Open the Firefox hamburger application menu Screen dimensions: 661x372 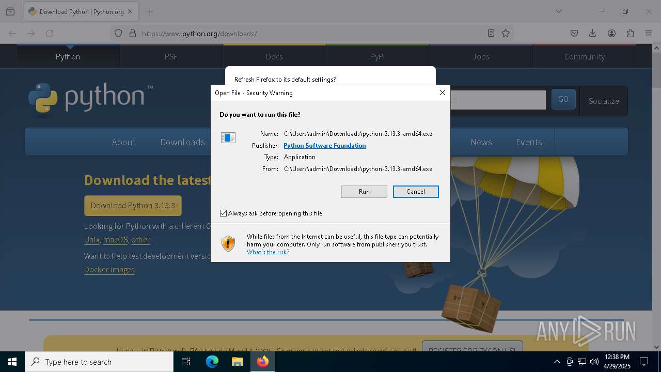pyautogui.click(x=649, y=33)
